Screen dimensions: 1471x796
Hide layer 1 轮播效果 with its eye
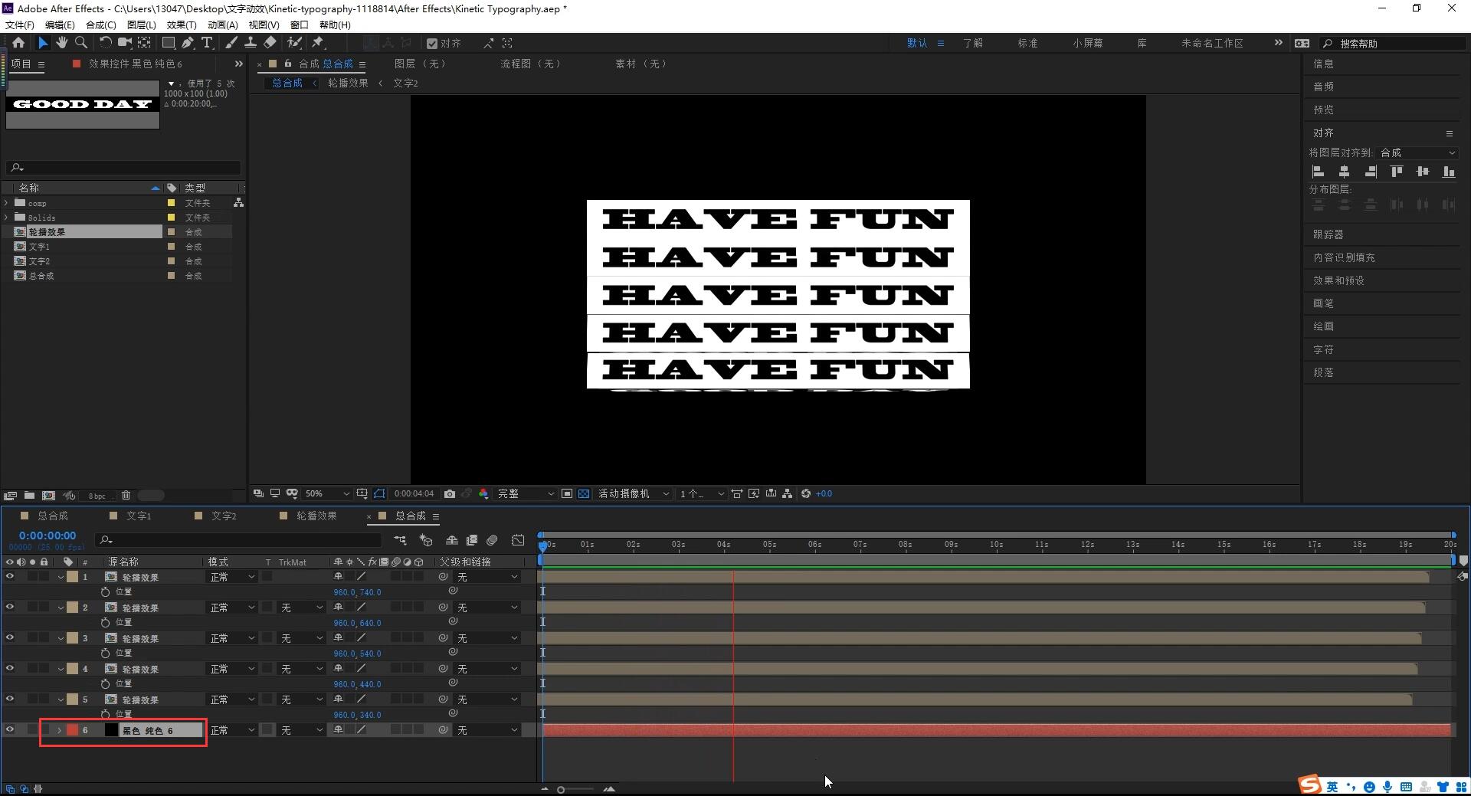10,576
